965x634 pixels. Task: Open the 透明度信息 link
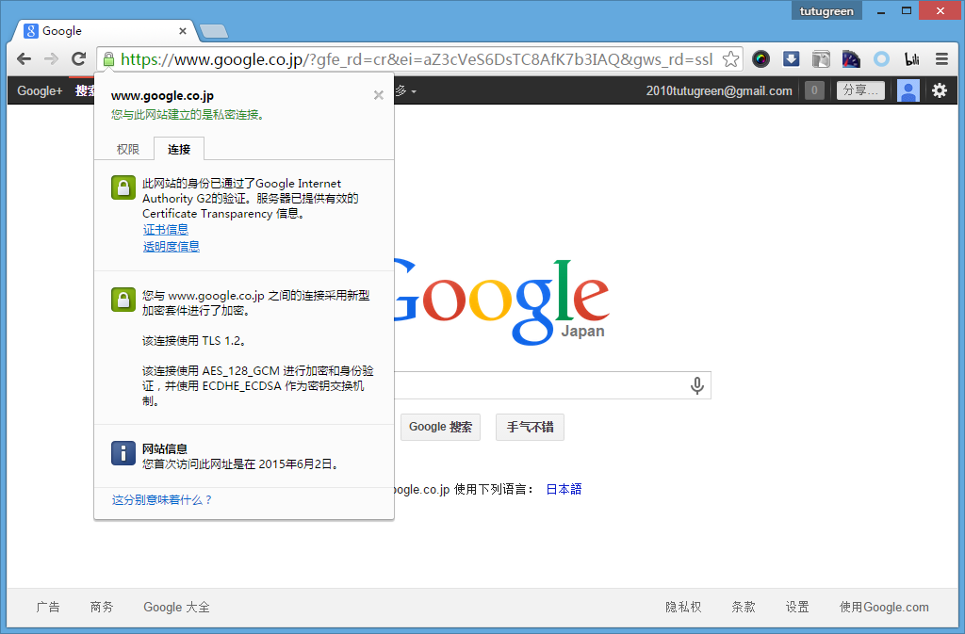172,247
